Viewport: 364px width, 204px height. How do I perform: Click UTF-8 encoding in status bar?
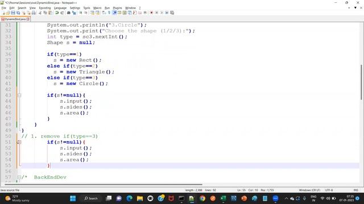[329, 190]
